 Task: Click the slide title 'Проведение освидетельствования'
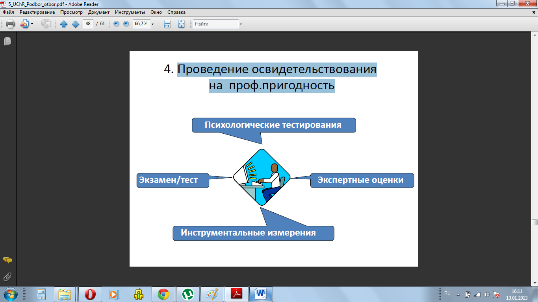[277, 70]
